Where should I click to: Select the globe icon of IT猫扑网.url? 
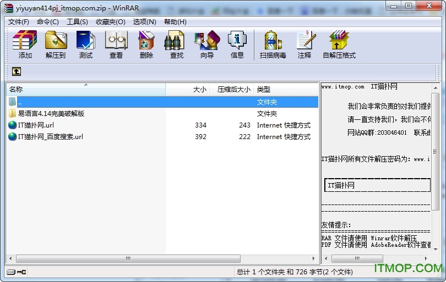[13, 125]
